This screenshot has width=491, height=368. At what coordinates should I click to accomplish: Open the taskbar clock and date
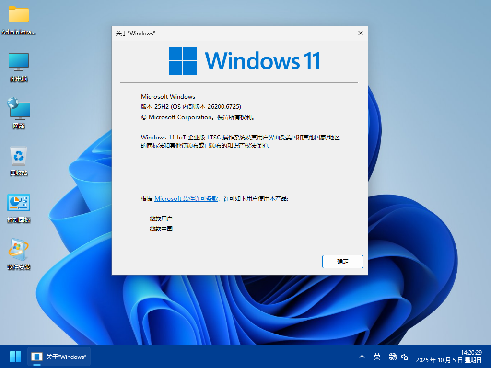click(x=449, y=356)
